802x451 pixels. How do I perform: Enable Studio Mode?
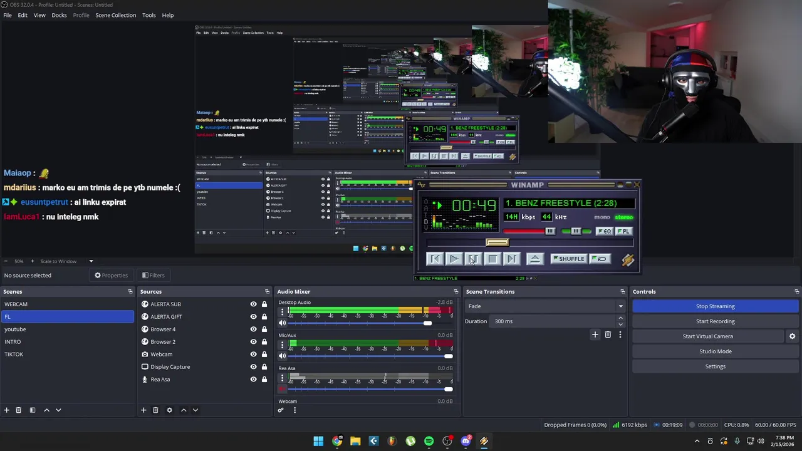[715, 351]
